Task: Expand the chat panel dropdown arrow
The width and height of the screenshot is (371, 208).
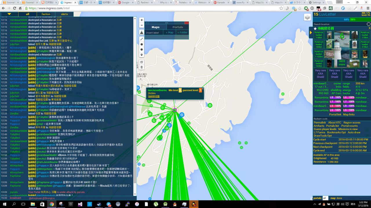Action: pyautogui.click(x=9, y=14)
